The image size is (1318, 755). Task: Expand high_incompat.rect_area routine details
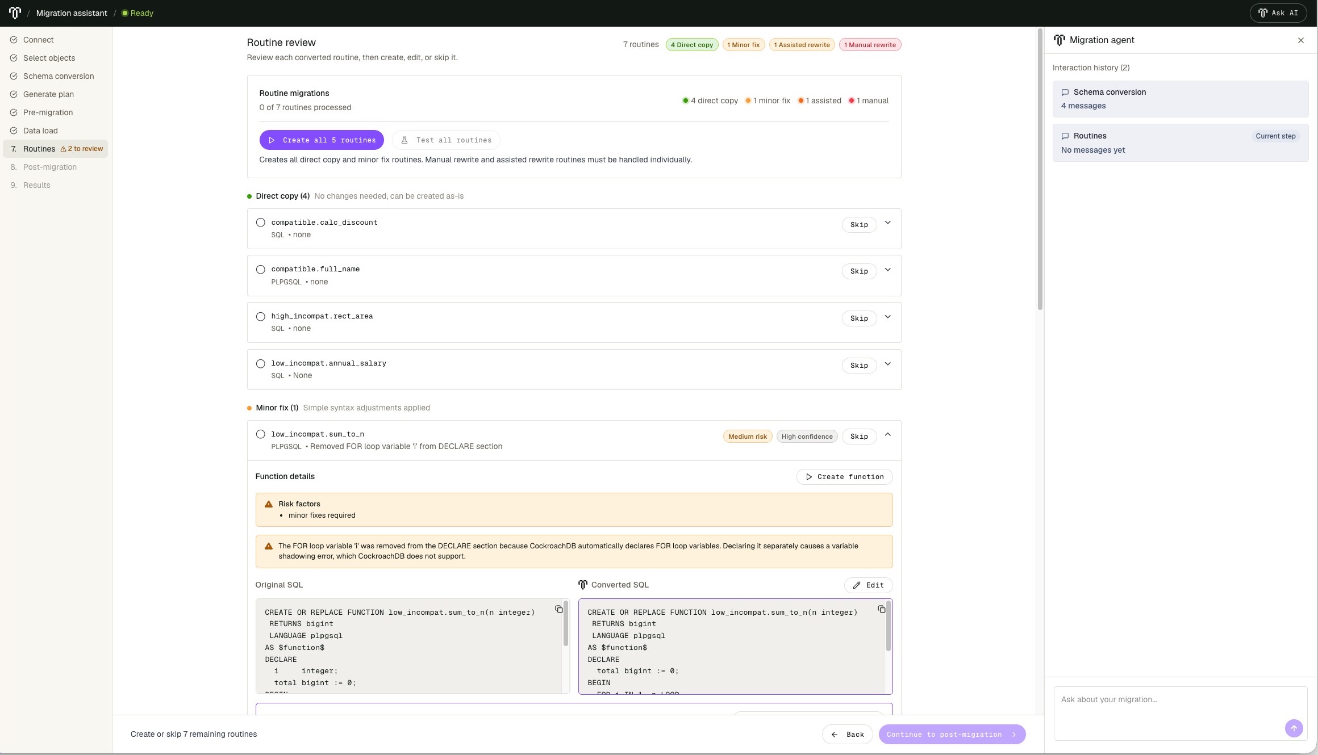point(888,317)
